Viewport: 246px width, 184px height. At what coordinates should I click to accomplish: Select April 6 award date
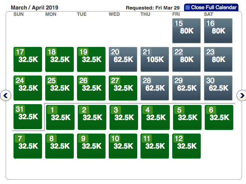219,117
